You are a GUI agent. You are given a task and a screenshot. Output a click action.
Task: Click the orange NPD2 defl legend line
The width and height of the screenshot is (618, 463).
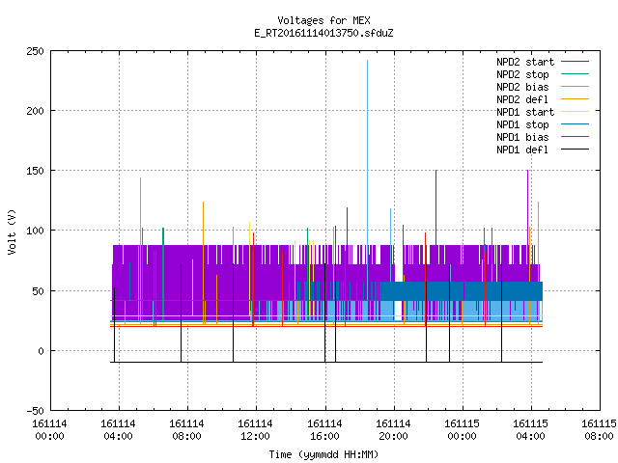coord(576,99)
